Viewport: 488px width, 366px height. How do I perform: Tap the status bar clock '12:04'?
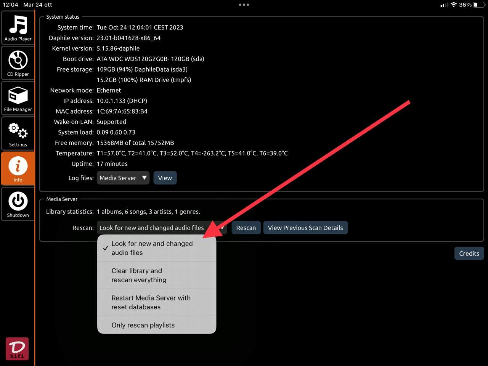click(11, 5)
